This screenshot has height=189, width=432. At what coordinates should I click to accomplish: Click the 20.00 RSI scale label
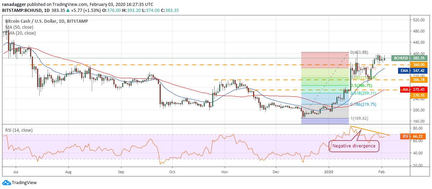[417, 166]
